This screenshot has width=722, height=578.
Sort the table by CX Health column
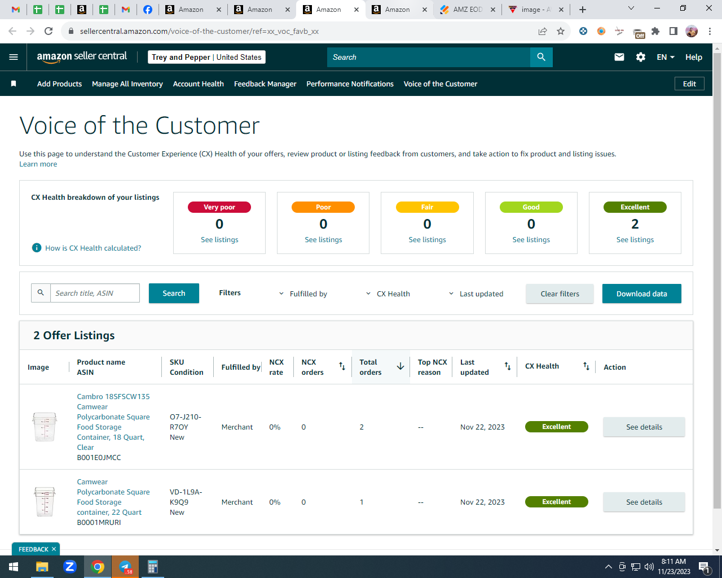tap(586, 366)
